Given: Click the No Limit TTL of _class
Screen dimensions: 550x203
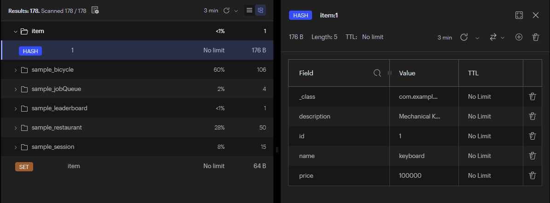Looking at the screenshot, I should click(x=480, y=96).
